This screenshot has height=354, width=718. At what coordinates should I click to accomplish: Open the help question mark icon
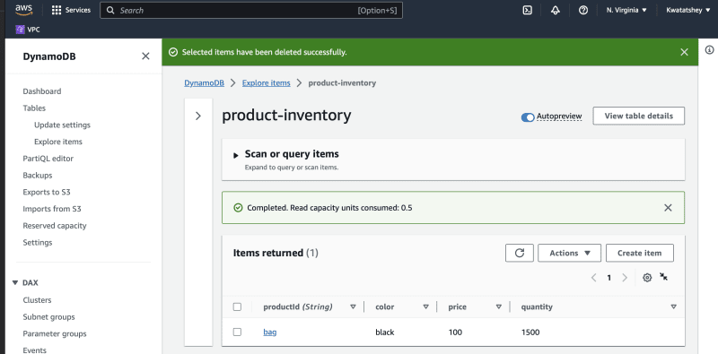582,10
